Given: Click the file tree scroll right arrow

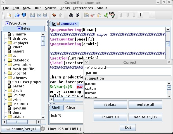Looking at the screenshot, I should pyautogui.click(x=39, y=122).
